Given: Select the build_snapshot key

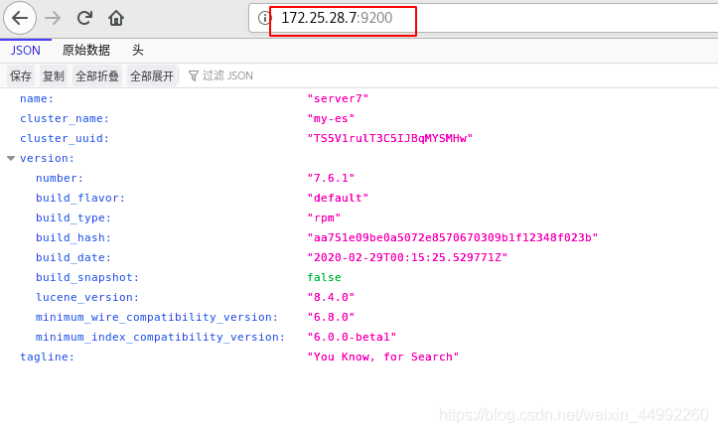Looking at the screenshot, I should (87, 277).
